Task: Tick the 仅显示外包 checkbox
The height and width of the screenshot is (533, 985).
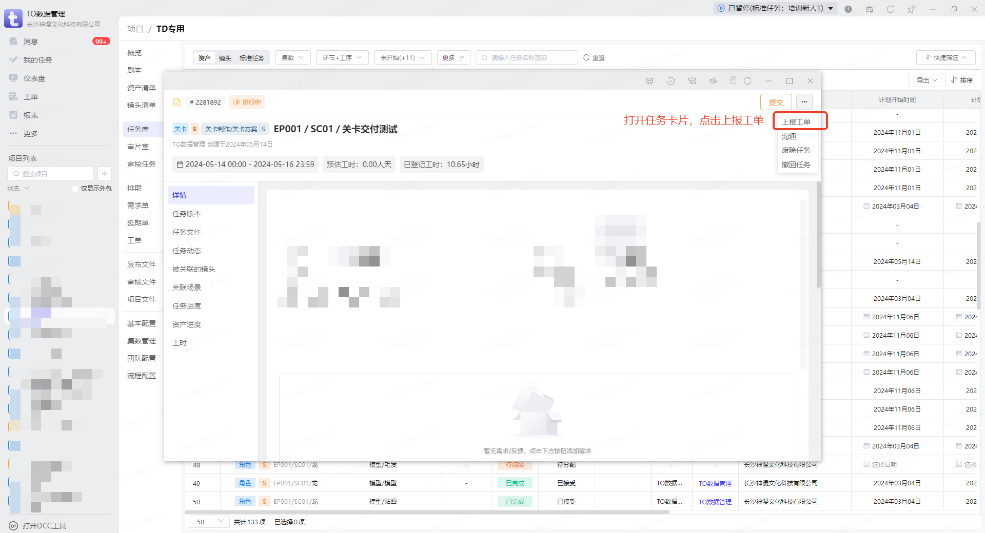Action: tap(75, 189)
